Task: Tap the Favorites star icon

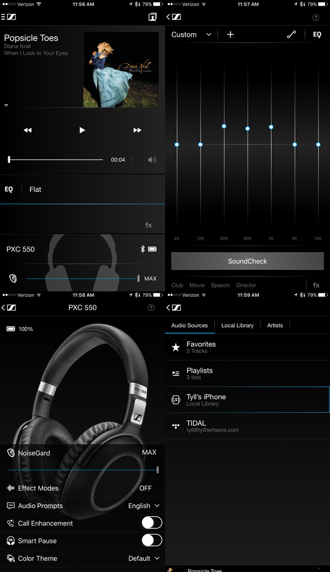Action: 176,347
